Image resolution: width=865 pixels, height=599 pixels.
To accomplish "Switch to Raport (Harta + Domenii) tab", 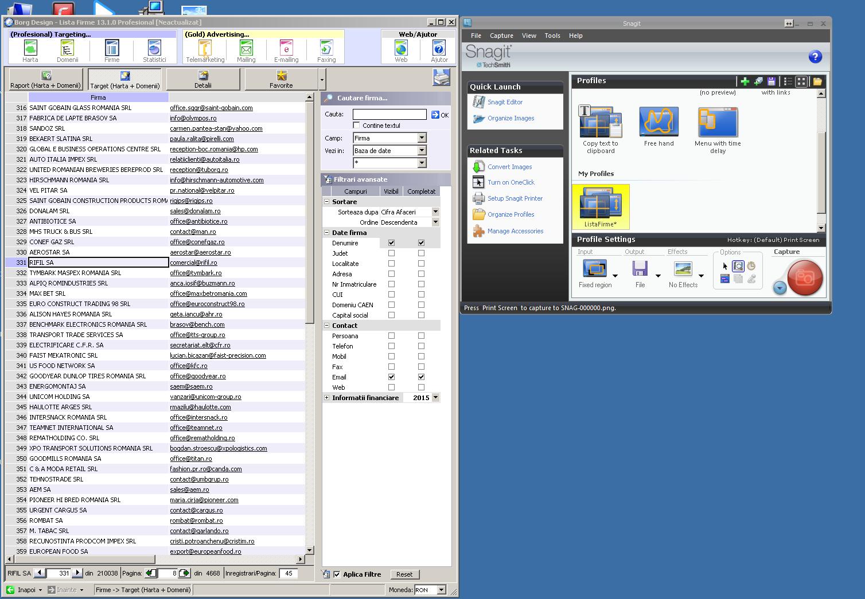I will point(46,79).
